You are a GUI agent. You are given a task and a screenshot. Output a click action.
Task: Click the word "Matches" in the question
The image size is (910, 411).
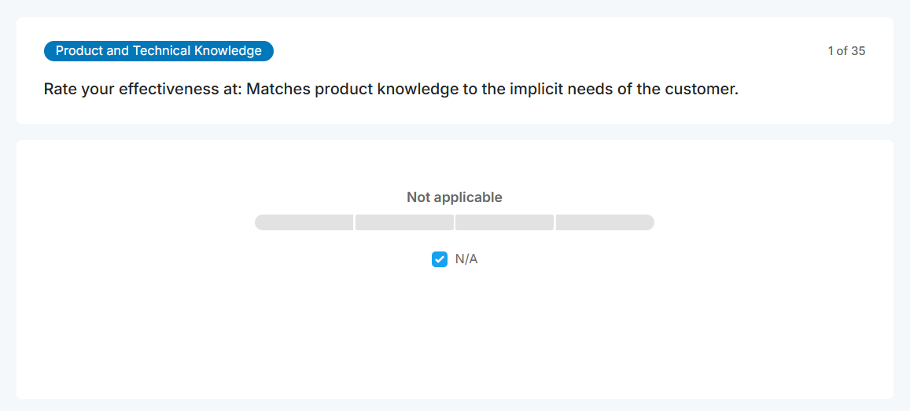point(278,89)
